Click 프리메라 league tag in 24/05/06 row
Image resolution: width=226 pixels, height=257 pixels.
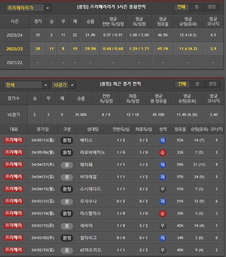click(13, 152)
